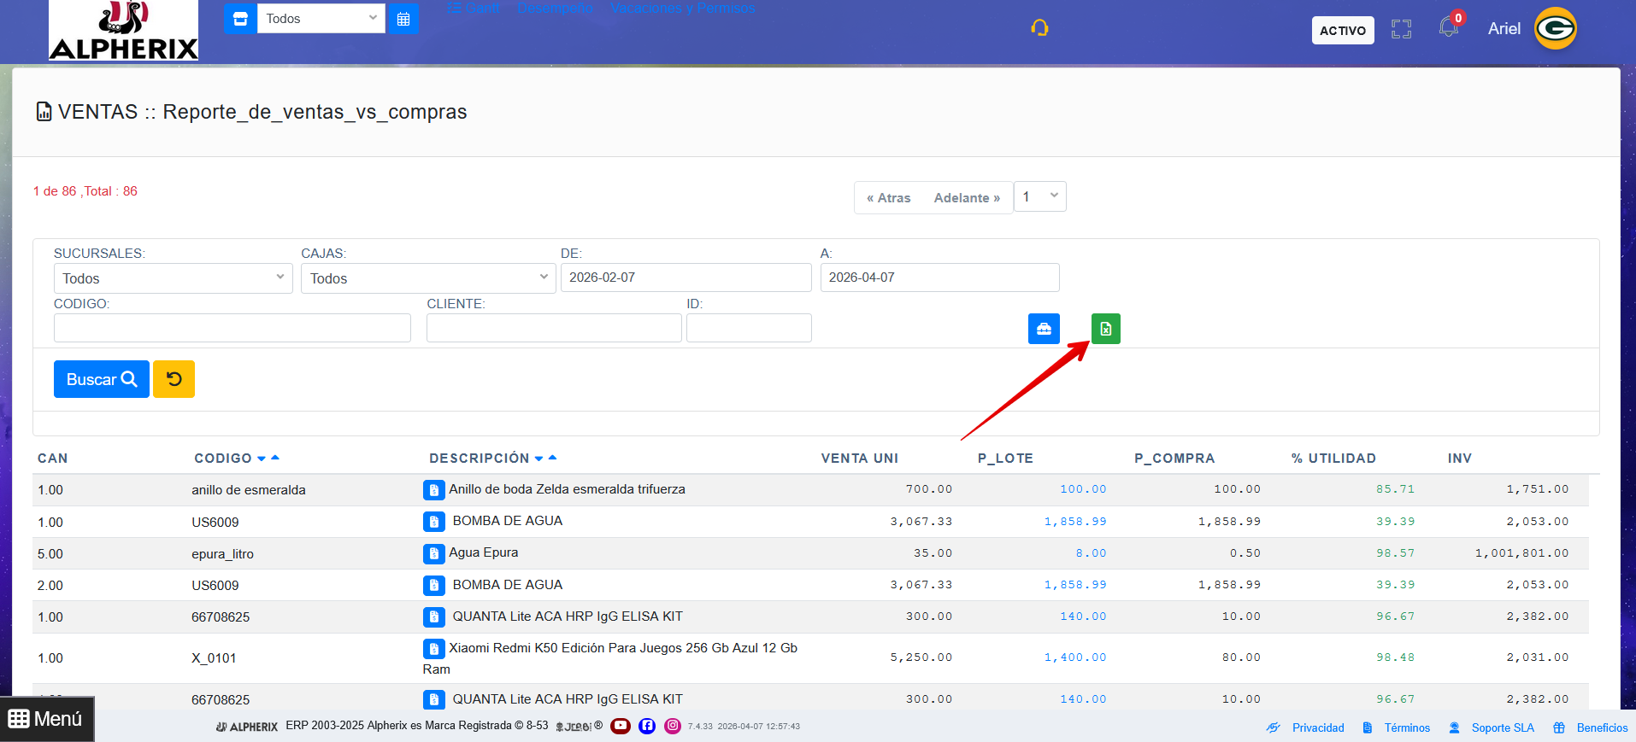Toggle the ACTIVO status button
Screen dimensions: 1636x742
click(1342, 31)
